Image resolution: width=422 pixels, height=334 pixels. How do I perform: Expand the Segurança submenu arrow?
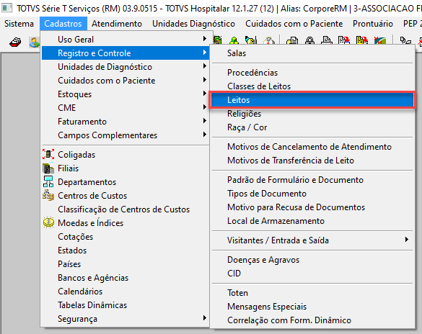click(205, 318)
